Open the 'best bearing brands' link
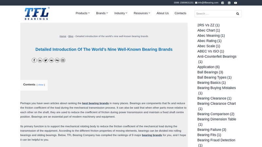Image resolution: width=262 pixels, height=147 pixels. click(x=95, y=103)
